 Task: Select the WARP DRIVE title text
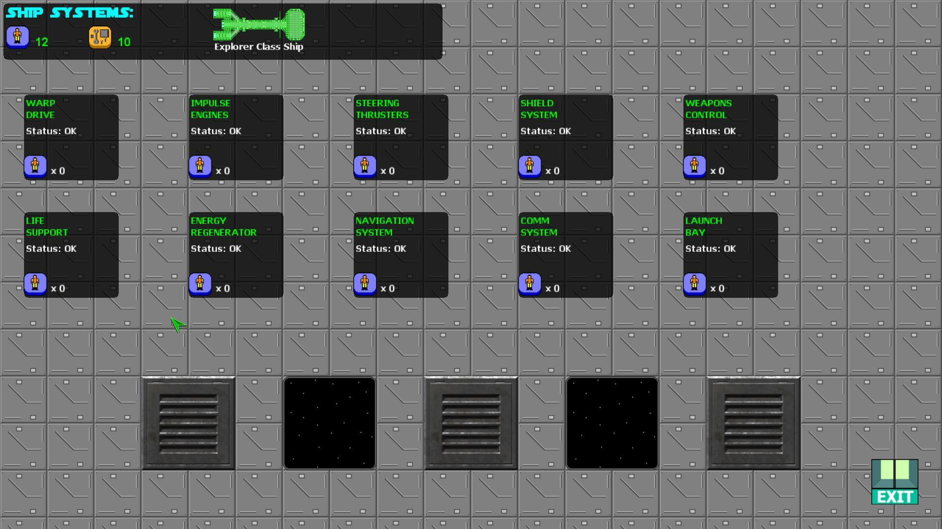pos(41,109)
